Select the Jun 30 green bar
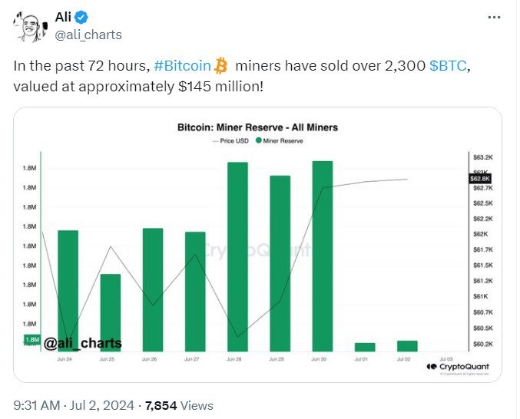Screen dimensions: 520x419 click(x=323, y=256)
